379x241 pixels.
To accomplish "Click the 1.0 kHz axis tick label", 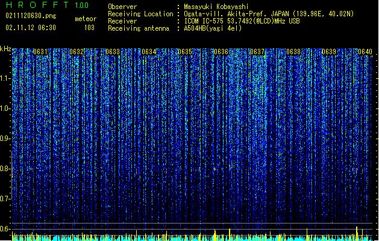I will (5, 108).
